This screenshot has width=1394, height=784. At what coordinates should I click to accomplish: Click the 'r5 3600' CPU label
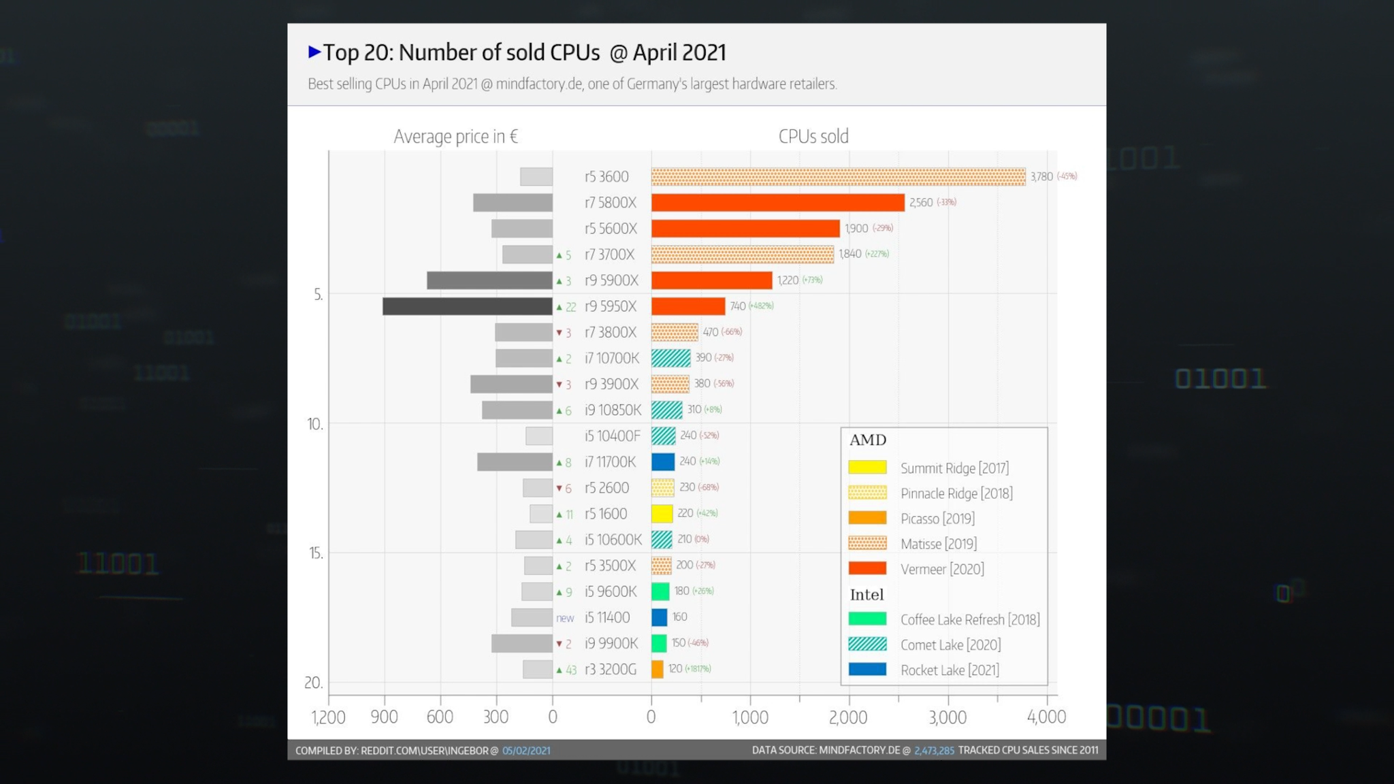[606, 176]
